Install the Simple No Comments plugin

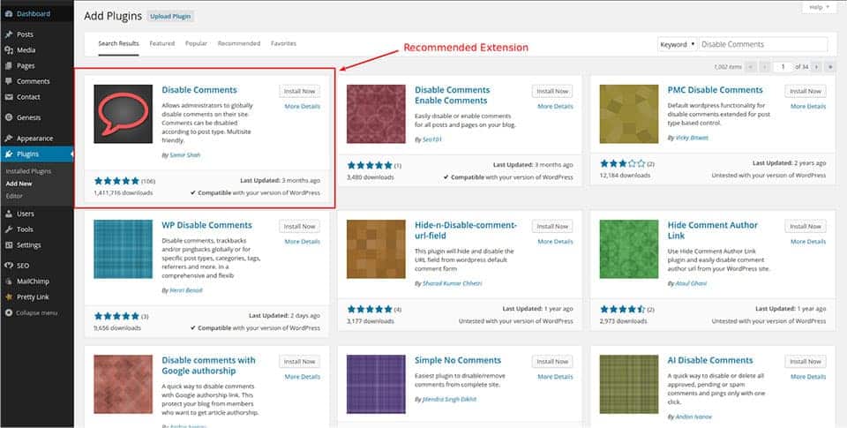coord(552,362)
